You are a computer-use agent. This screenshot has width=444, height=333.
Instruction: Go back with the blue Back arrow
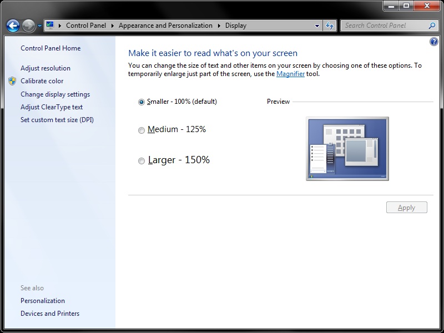tap(13, 26)
